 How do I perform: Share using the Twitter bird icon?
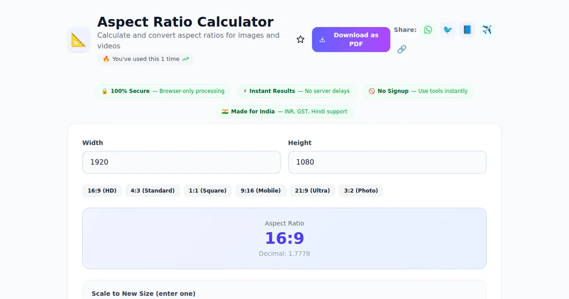pyautogui.click(x=447, y=30)
